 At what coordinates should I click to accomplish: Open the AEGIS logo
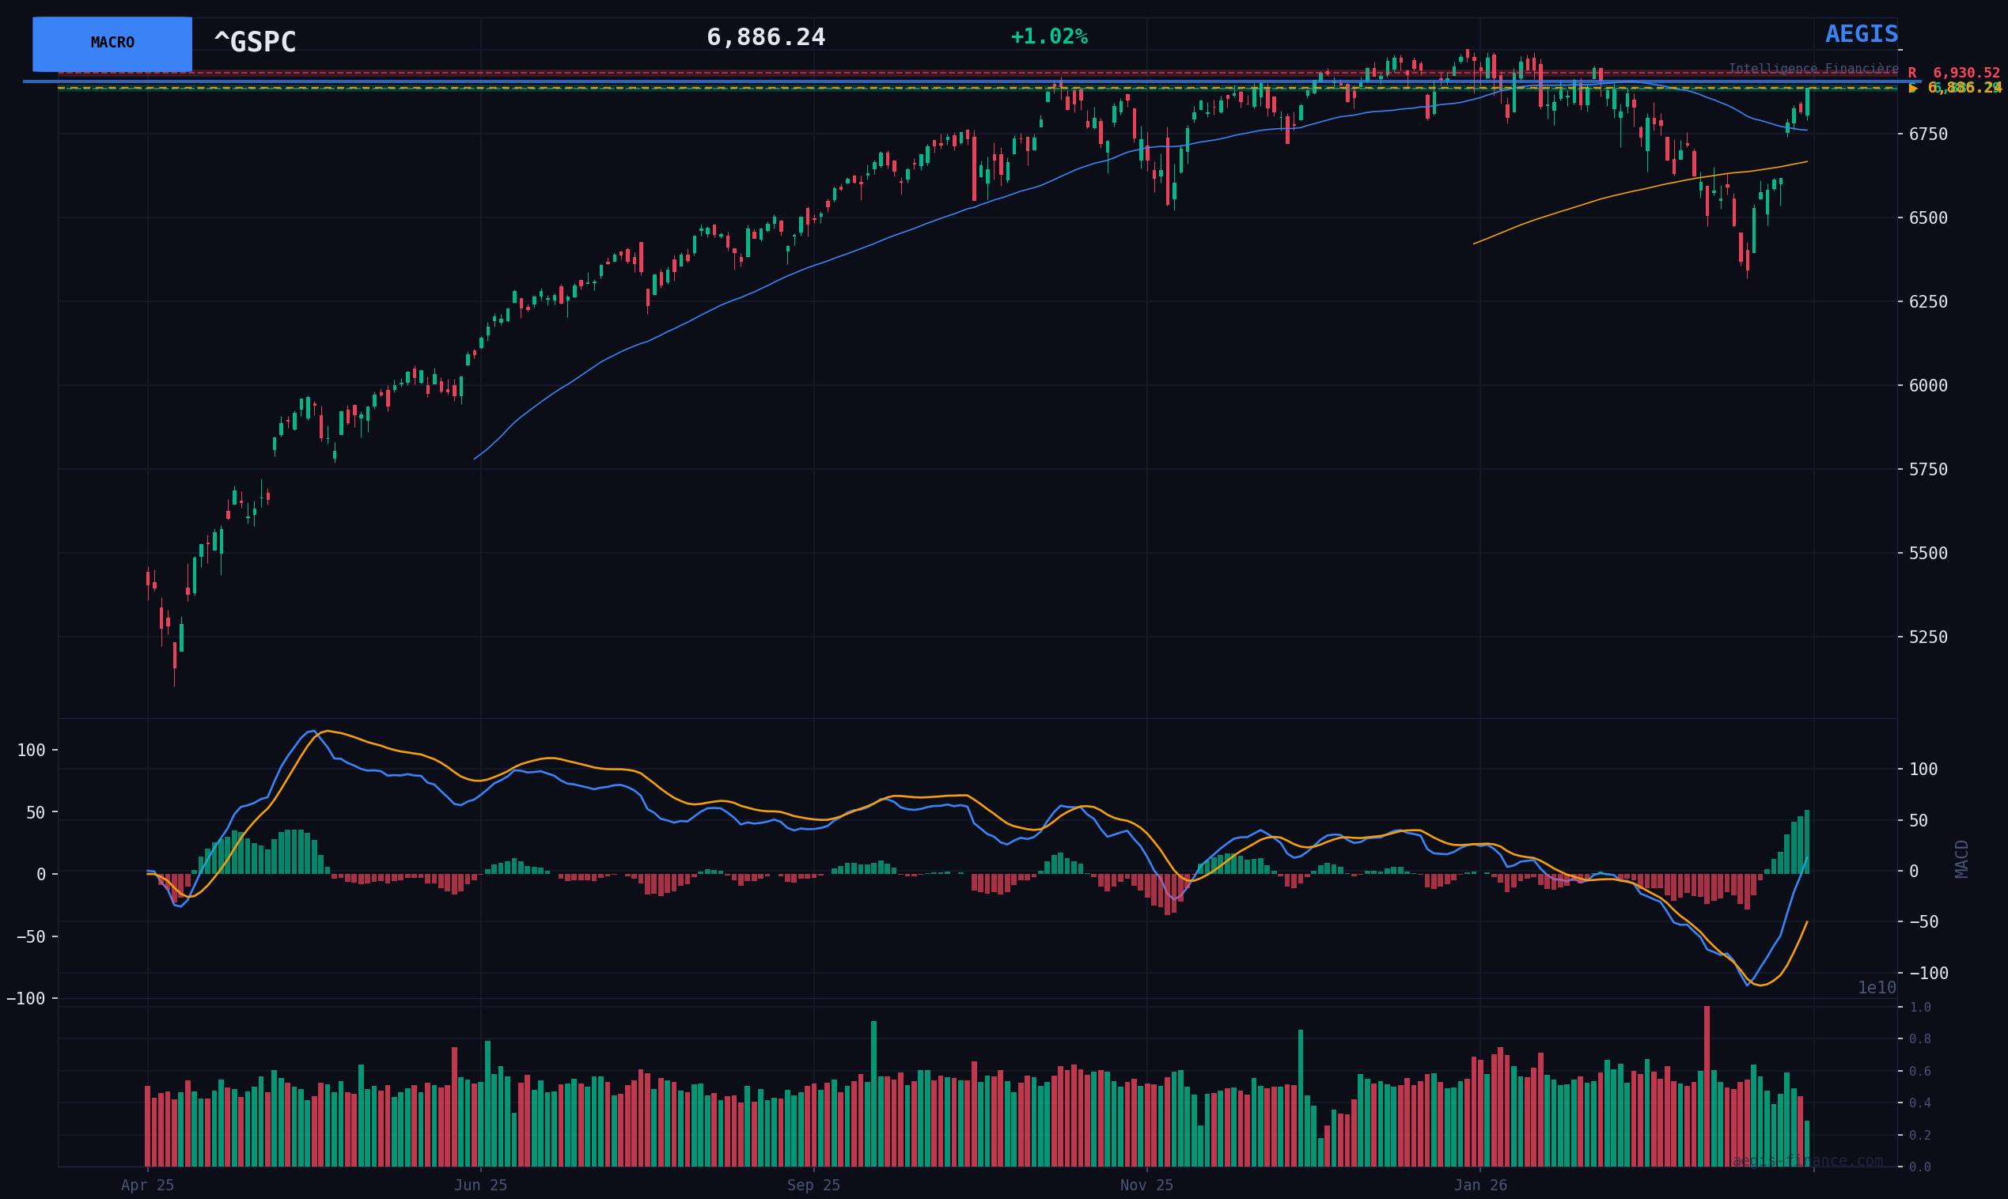tap(1861, 35)
